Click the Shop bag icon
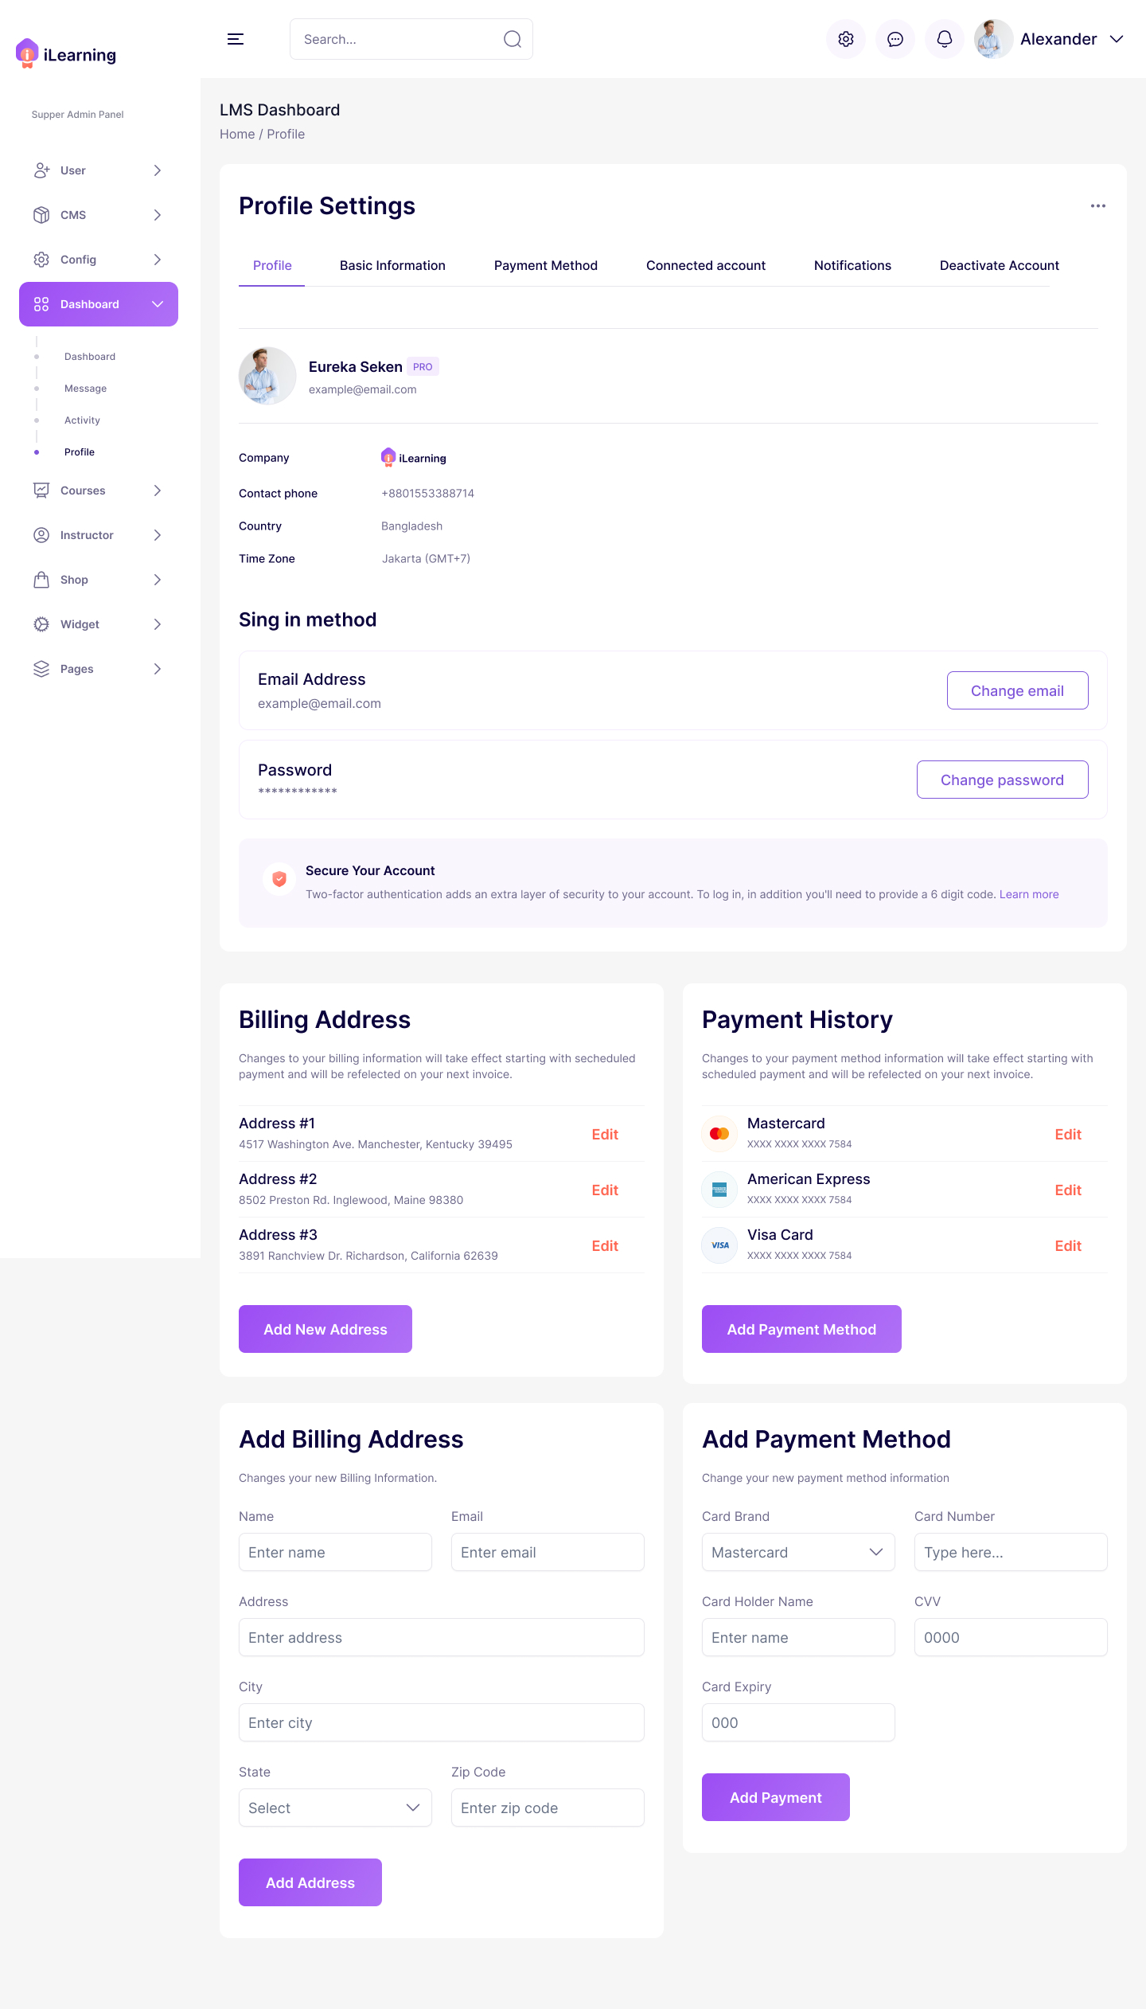The image size is (1146, 2009). click(41, 580)
